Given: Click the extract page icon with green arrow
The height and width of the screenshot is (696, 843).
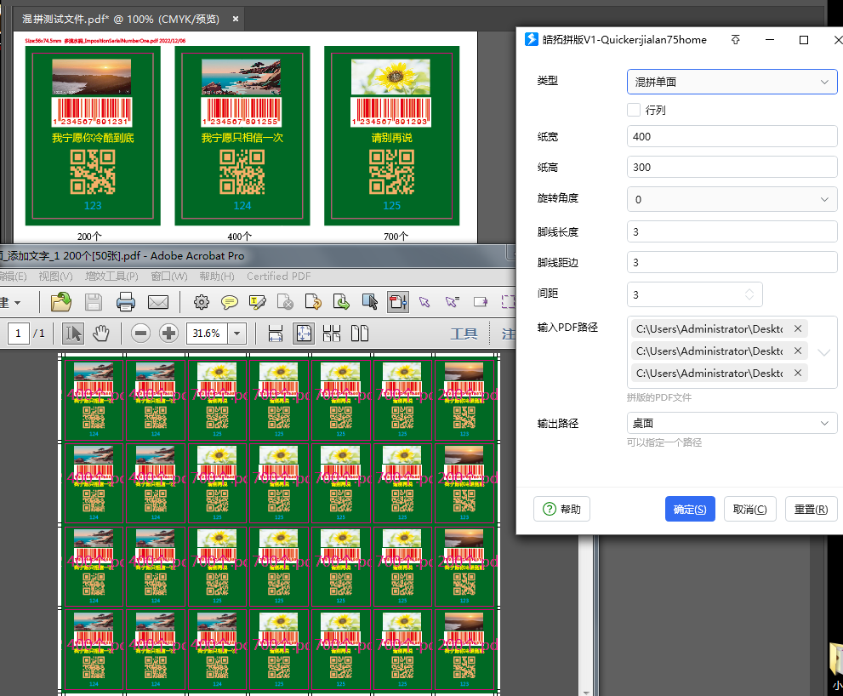Looking at the screenshot, I should (x=341, y=302).
